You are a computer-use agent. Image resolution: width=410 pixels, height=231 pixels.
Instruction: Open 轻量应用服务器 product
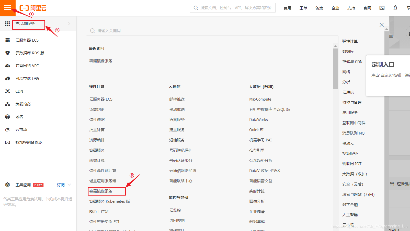[x=103, y=181]
